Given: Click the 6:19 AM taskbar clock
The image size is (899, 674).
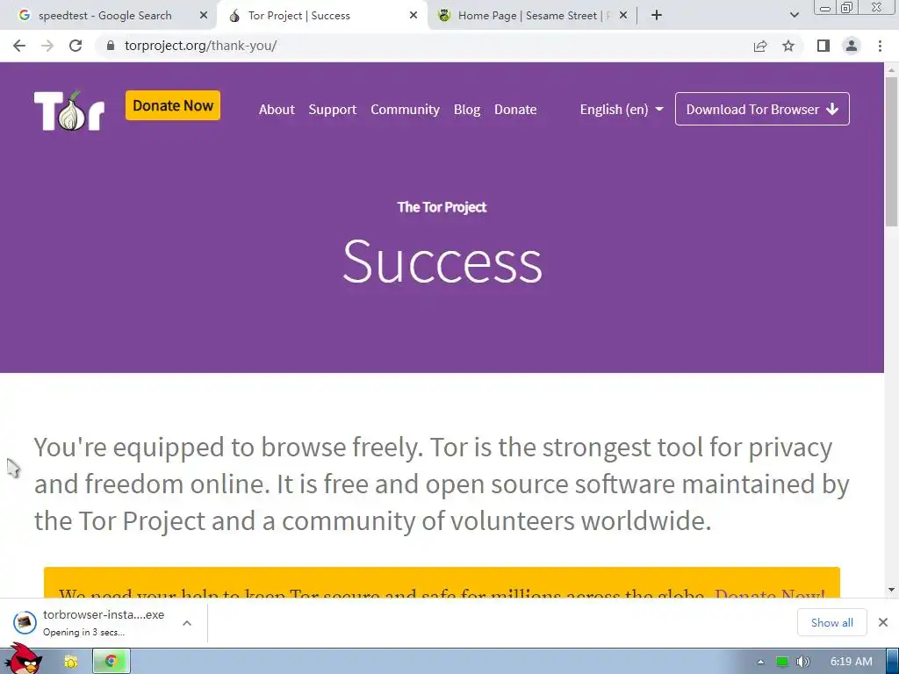Looking at the screenshot, I should pos(851,662).
